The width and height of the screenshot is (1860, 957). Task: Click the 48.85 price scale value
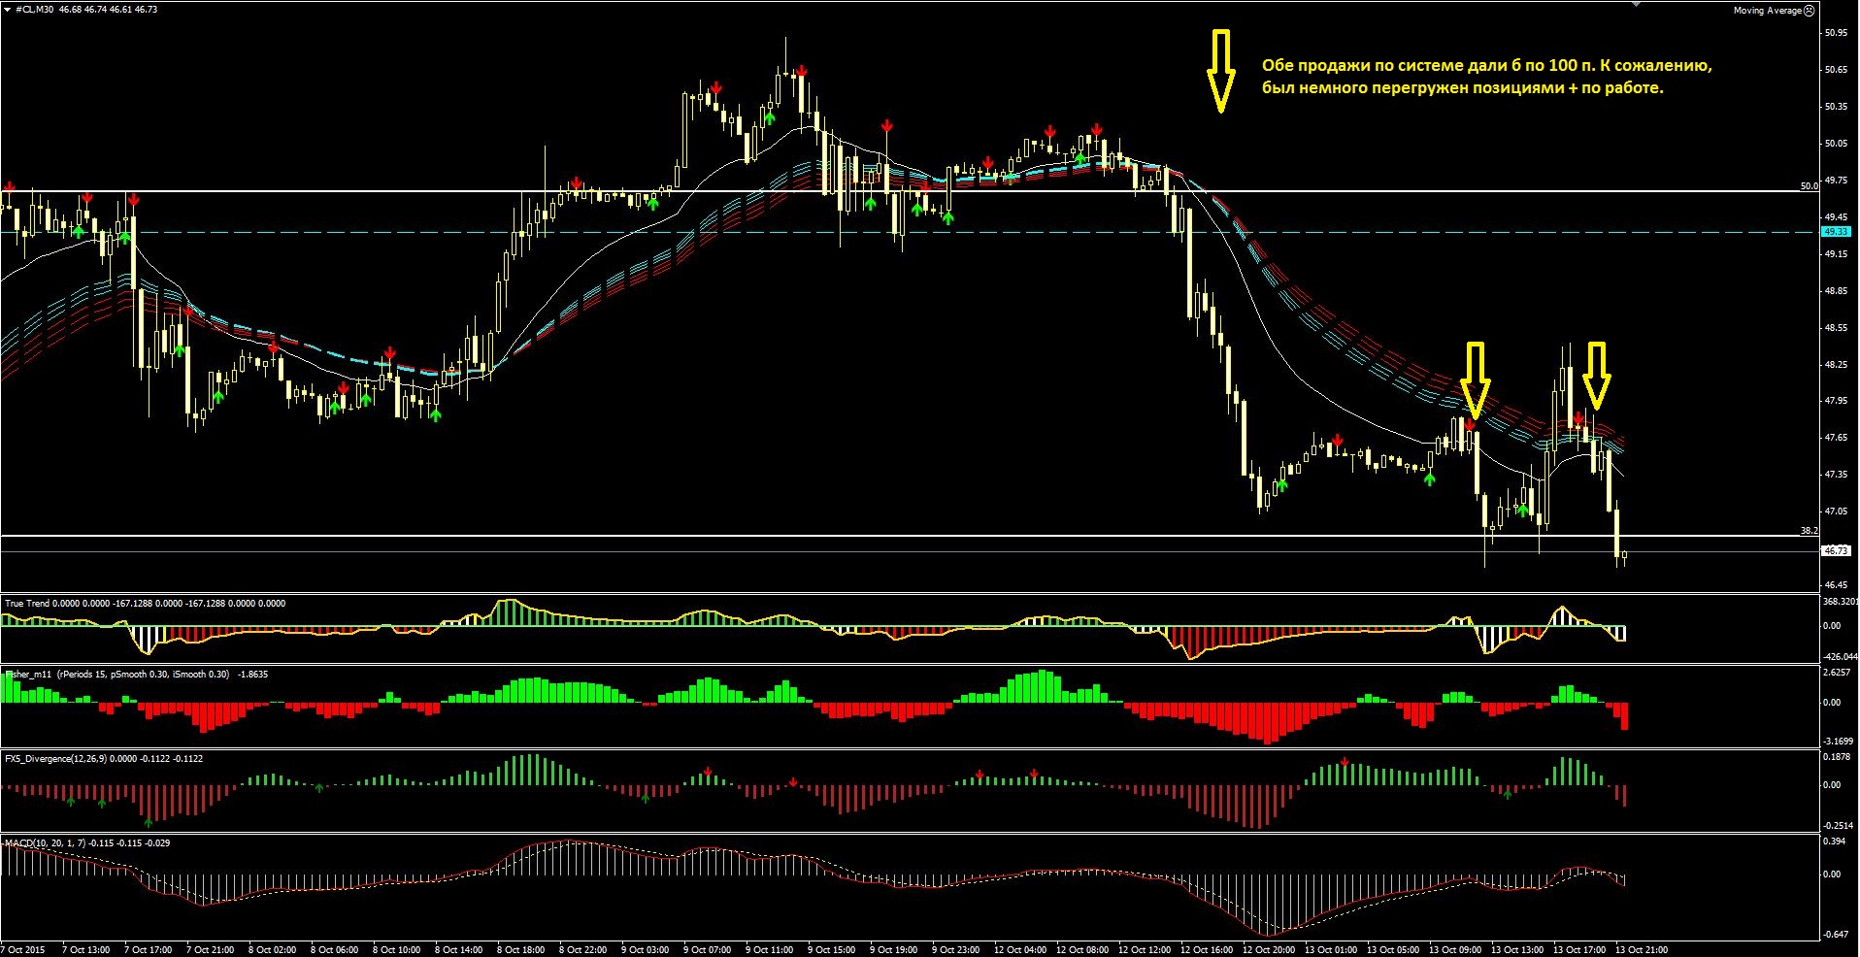click(x=1836, y=291)
